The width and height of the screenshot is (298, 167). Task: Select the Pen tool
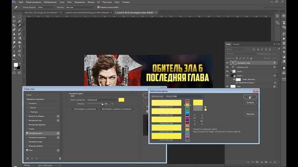[x=14, y=47]
